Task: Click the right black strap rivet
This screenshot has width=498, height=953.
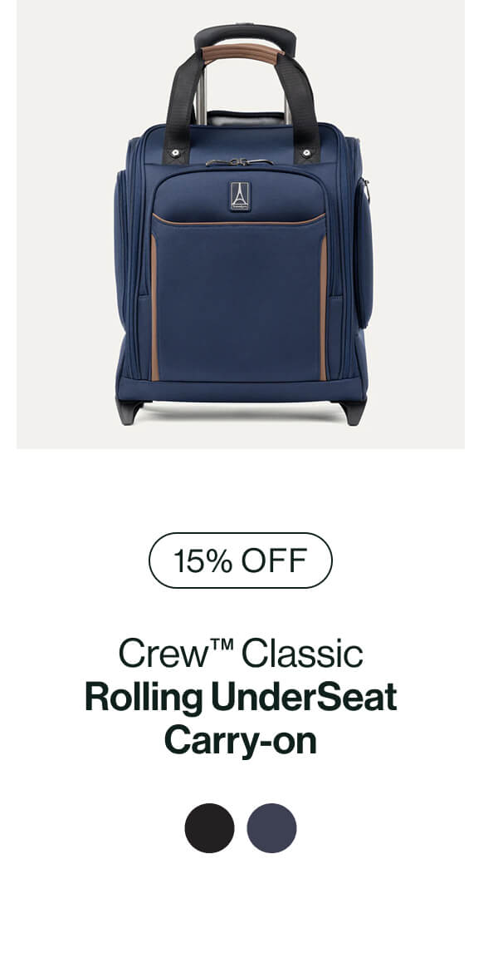Action: click(306, 152)
